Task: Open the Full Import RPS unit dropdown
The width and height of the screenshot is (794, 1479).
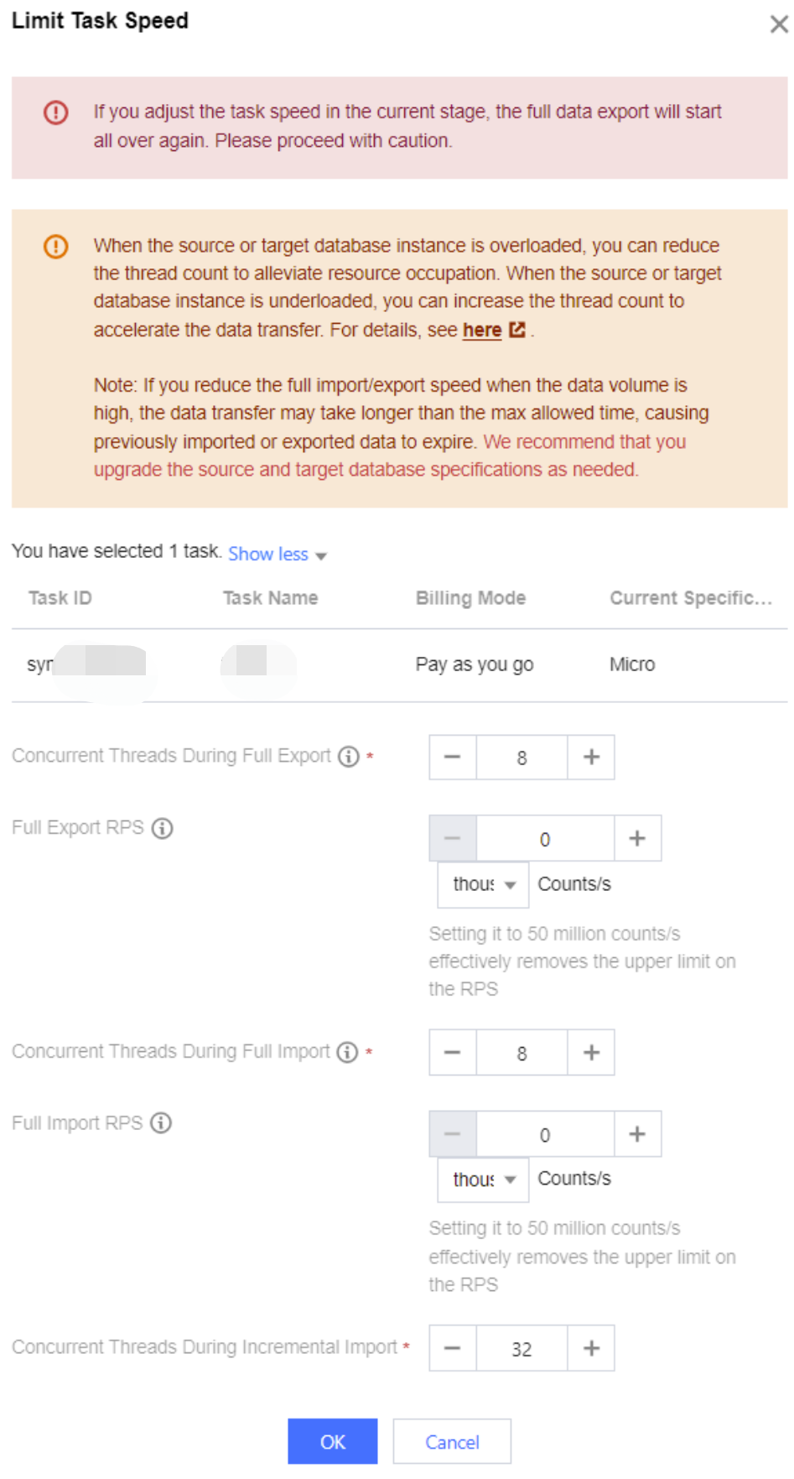Action: tap(483, 1180)
